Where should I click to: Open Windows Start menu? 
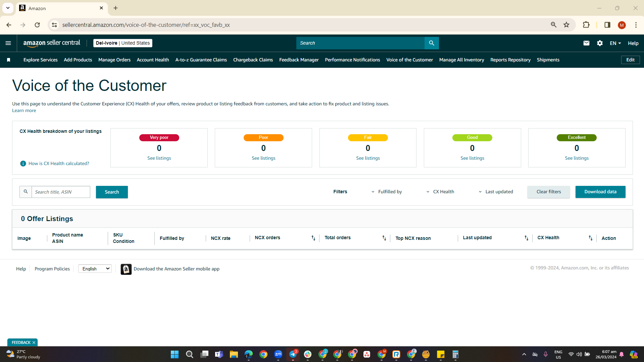pos(175,354)
